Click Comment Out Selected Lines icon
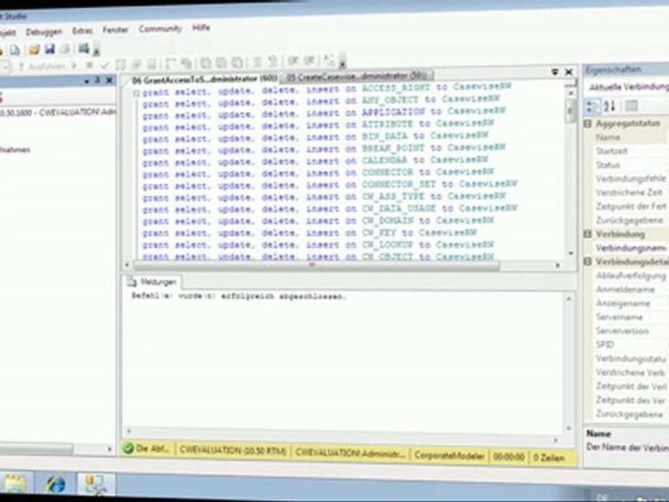The width and height of the screenshot is (669, 502). (256, 62)
